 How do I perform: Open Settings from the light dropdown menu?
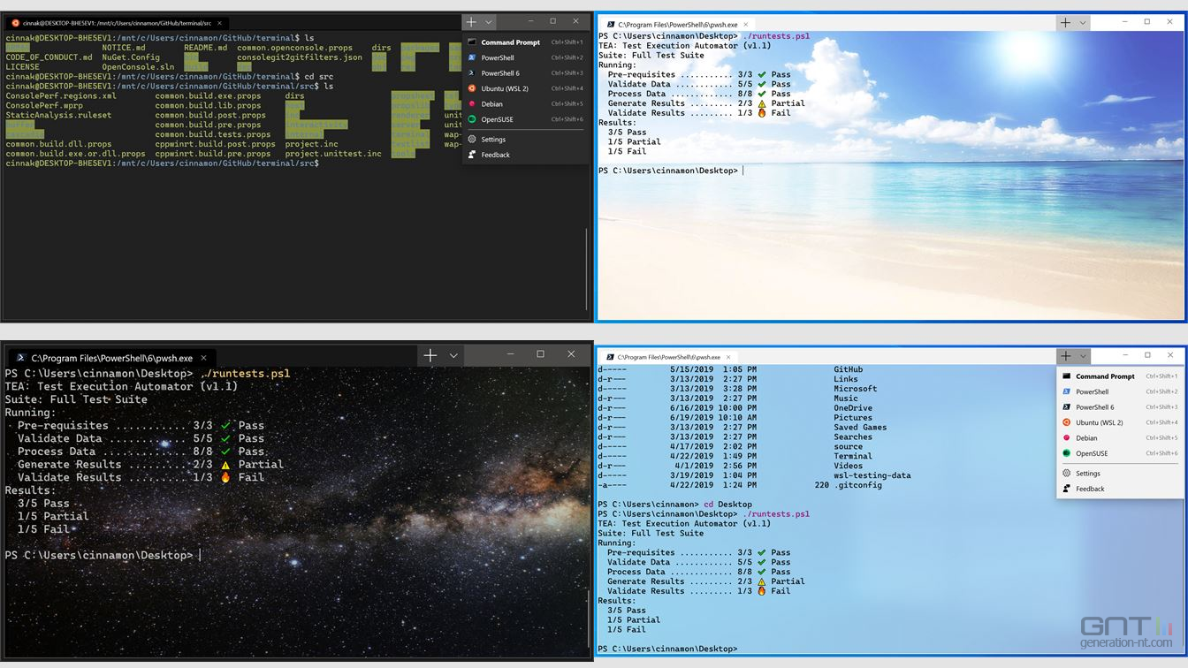(1087, 474)
